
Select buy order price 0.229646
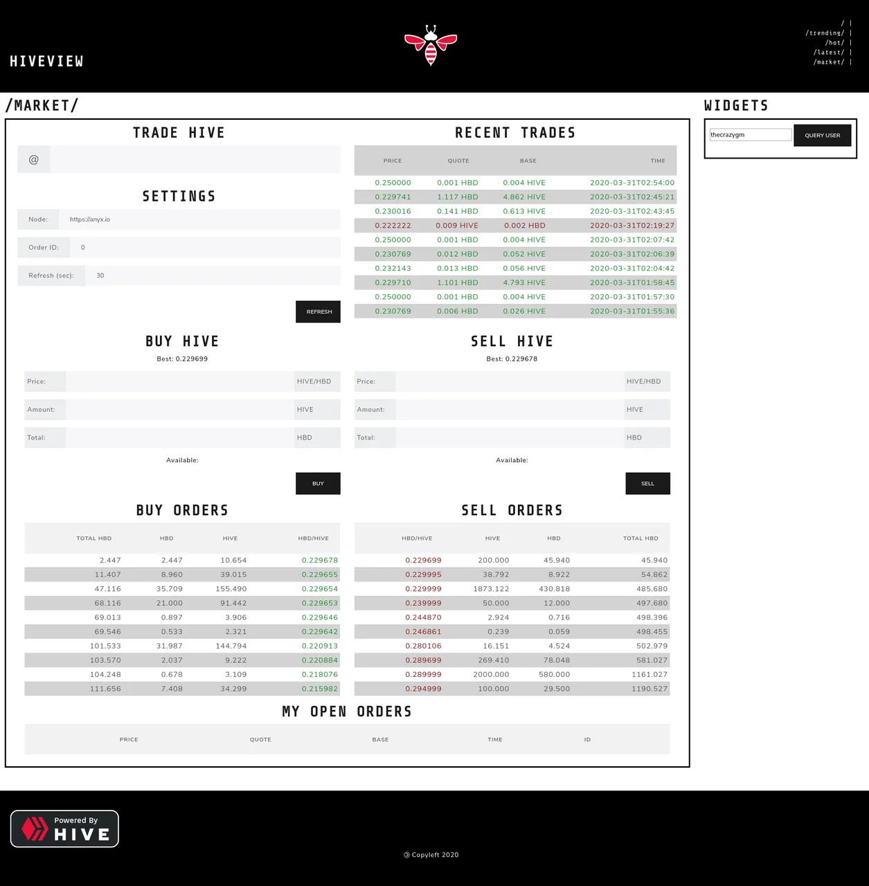click(320, 617)
